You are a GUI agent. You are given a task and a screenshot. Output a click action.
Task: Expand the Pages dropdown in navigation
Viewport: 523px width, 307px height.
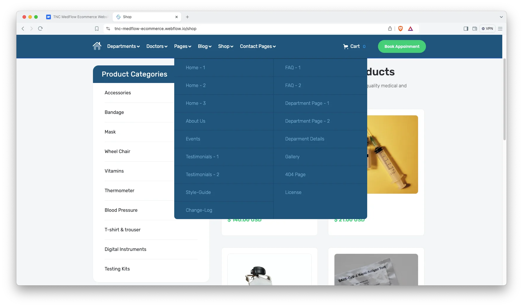[x=182, y=46]
